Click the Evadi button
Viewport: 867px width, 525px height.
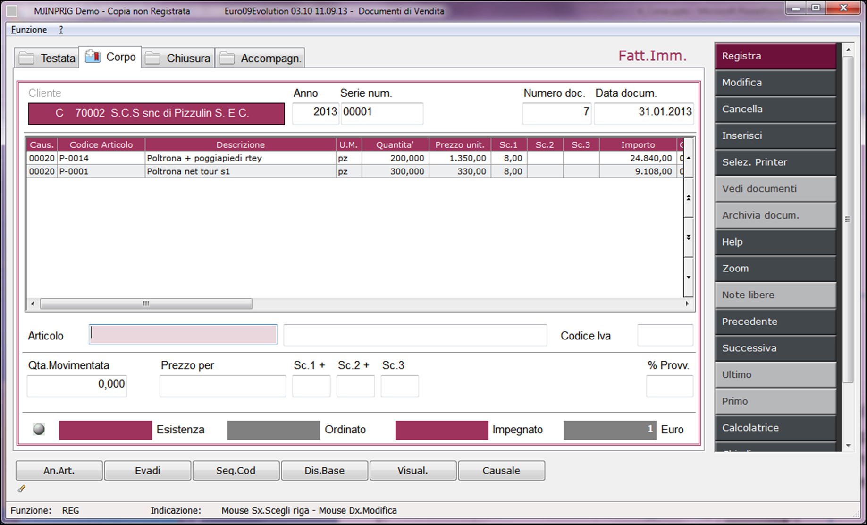click(x=148, y=471)
